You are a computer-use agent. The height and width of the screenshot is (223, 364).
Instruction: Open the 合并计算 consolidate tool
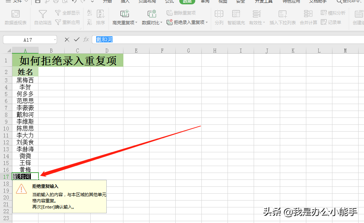point(308,17)
